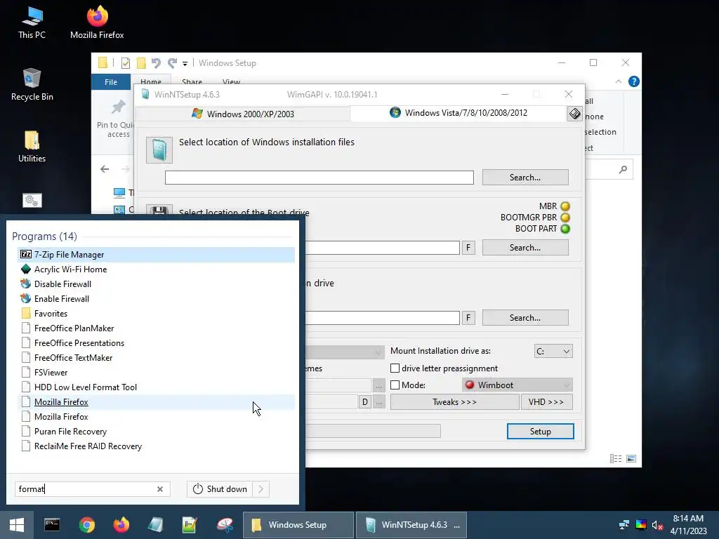Switch to Windows 2000/XP/2003 tab
This screenshot has height=539, width=719.
coord(243,114)
